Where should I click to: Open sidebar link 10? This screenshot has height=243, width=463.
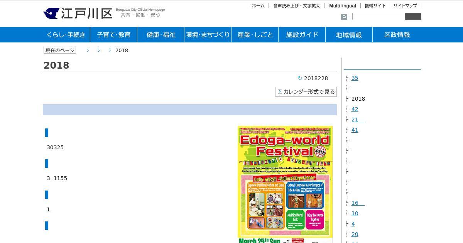(x=355, y=213)
